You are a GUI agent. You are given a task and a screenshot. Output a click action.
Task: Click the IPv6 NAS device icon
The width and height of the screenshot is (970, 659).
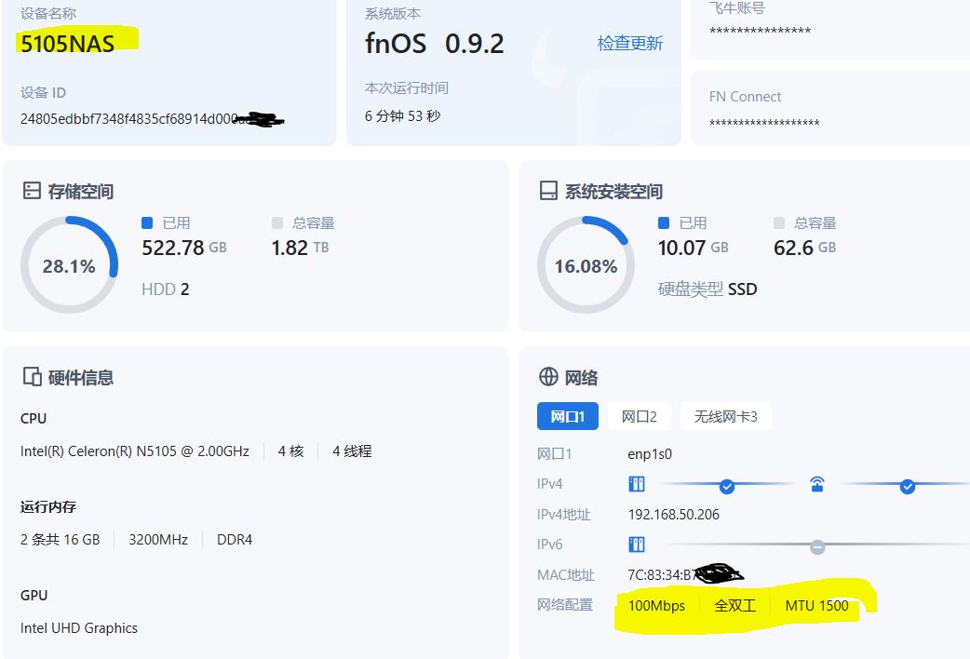tap(637, 545)
